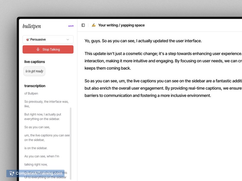The image size is (242, 181).
Task: Click 'um, the live captions you can see' line
Action: point(47,138)
